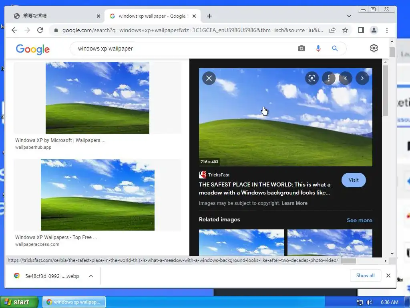Open the tab search chevron
Screen dimensions: 410x308
pos(349,16)
